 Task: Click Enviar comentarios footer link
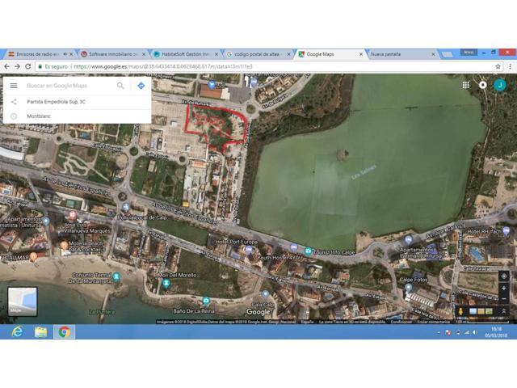click(x=433, y=322)
